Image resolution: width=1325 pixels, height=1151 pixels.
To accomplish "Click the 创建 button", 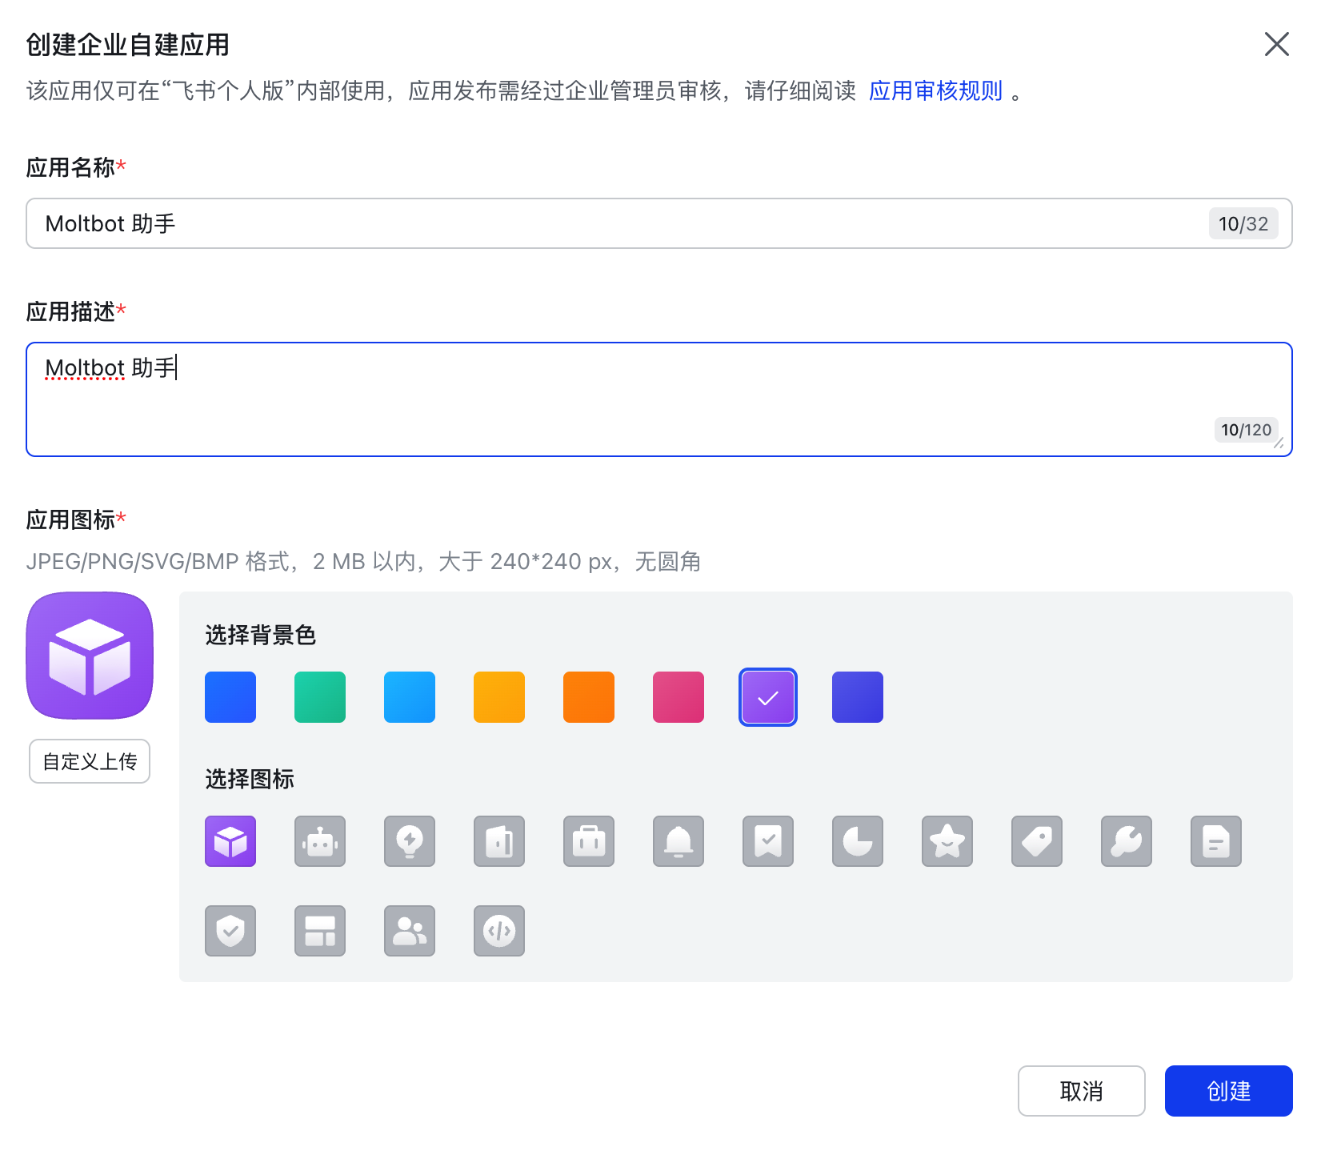I will [1228, 1091].
